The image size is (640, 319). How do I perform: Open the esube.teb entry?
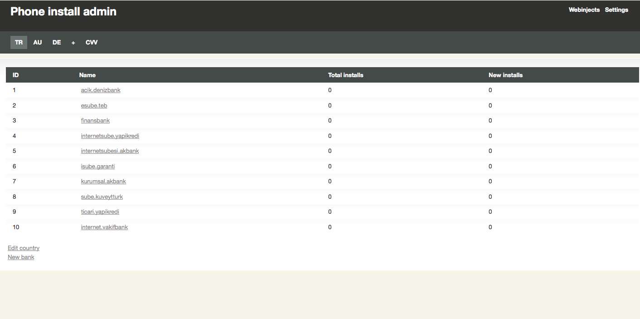pos(94,105)
